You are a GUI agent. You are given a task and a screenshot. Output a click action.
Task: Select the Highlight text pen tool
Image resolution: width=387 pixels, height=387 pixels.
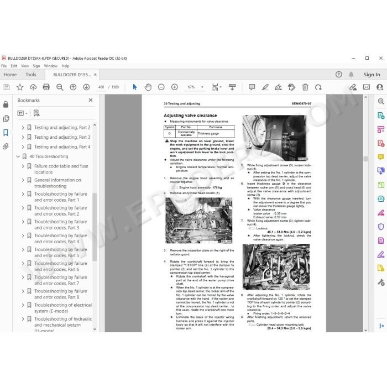[x=265, y=87]
